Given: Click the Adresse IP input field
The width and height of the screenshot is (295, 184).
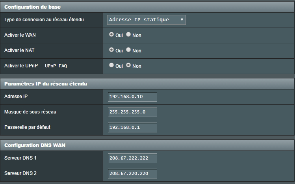Looking at the screenshot, I should click(x=132, y=97).
